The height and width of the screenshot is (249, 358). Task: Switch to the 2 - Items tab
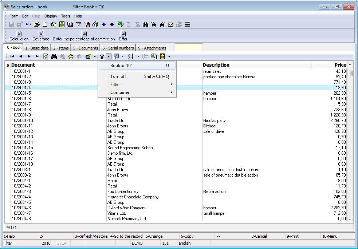[60, 48]
